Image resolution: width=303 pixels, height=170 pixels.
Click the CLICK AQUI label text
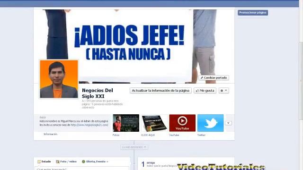(148, 135)
